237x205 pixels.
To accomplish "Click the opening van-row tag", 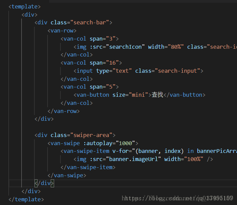I will [x=62, y=31].
